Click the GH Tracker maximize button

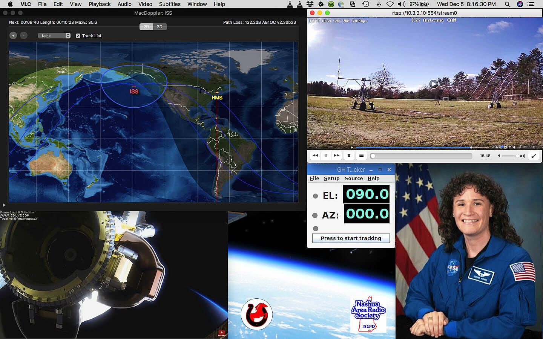pos(380,169)
